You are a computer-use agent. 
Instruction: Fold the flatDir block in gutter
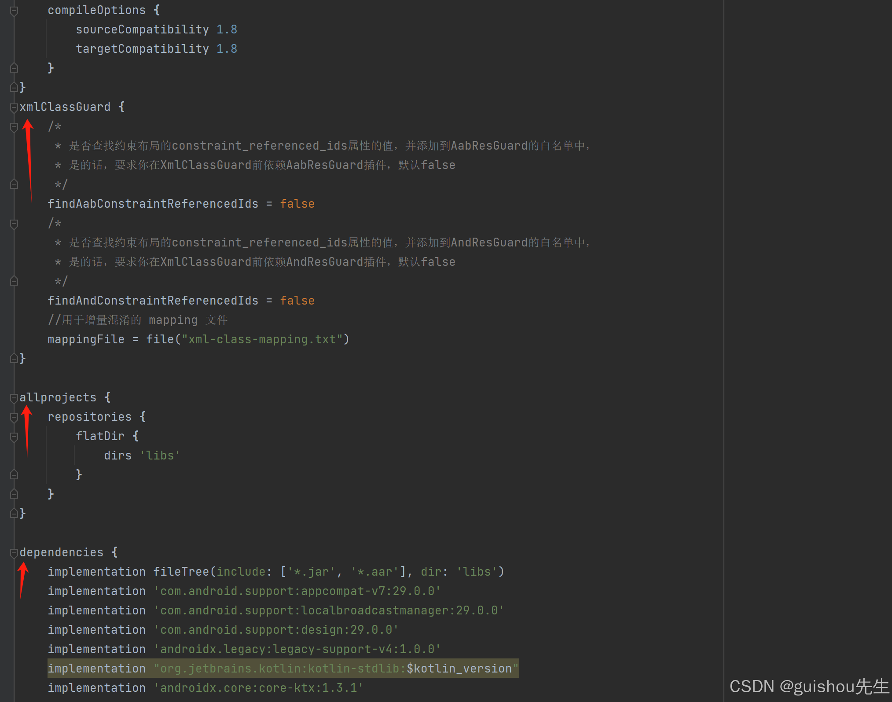click(x=14, y=437)
